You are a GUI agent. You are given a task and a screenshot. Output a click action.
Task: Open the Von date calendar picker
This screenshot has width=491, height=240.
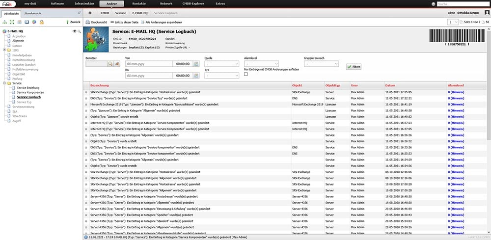click(196, 63)
